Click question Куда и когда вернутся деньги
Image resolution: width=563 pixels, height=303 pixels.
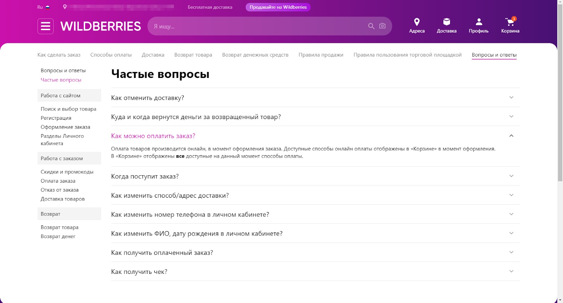point(196,117)
